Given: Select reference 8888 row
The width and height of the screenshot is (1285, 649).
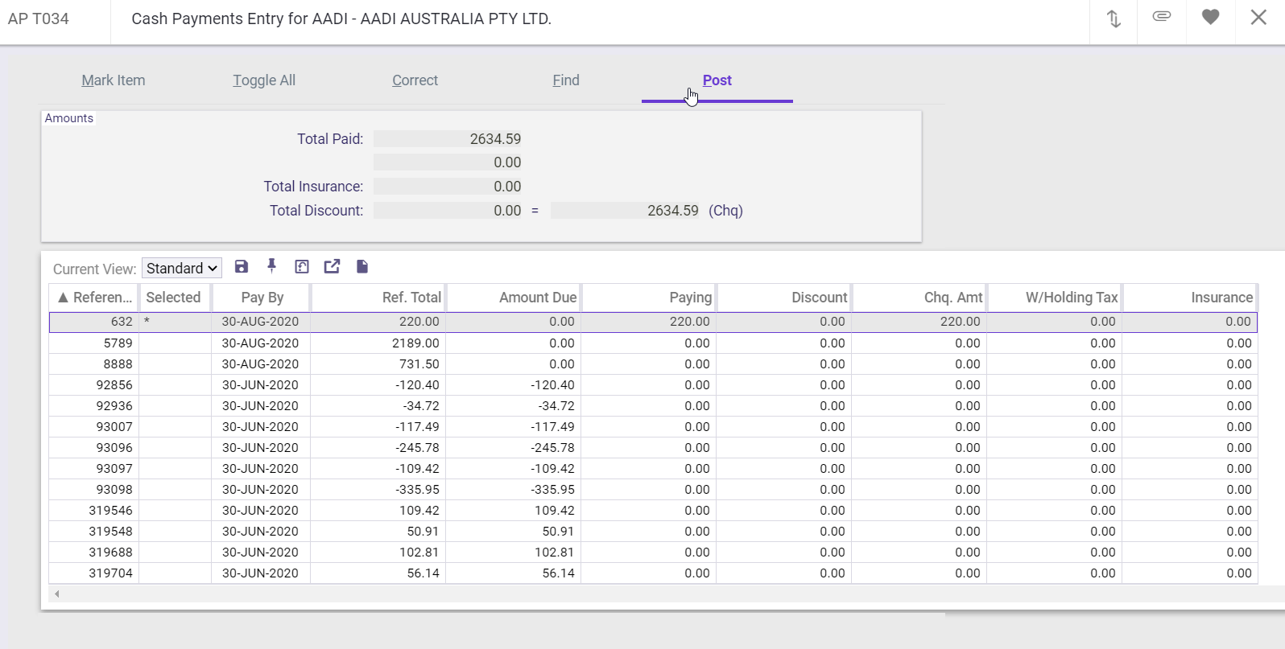Looking at the screenshot, I should pyautogui.click(x=653, y=364).
